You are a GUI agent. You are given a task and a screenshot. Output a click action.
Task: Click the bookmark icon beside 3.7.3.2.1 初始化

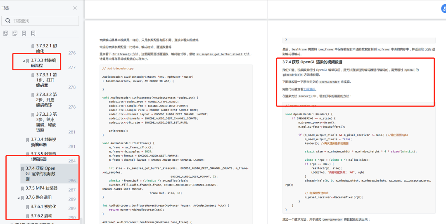tap(33, 46)
